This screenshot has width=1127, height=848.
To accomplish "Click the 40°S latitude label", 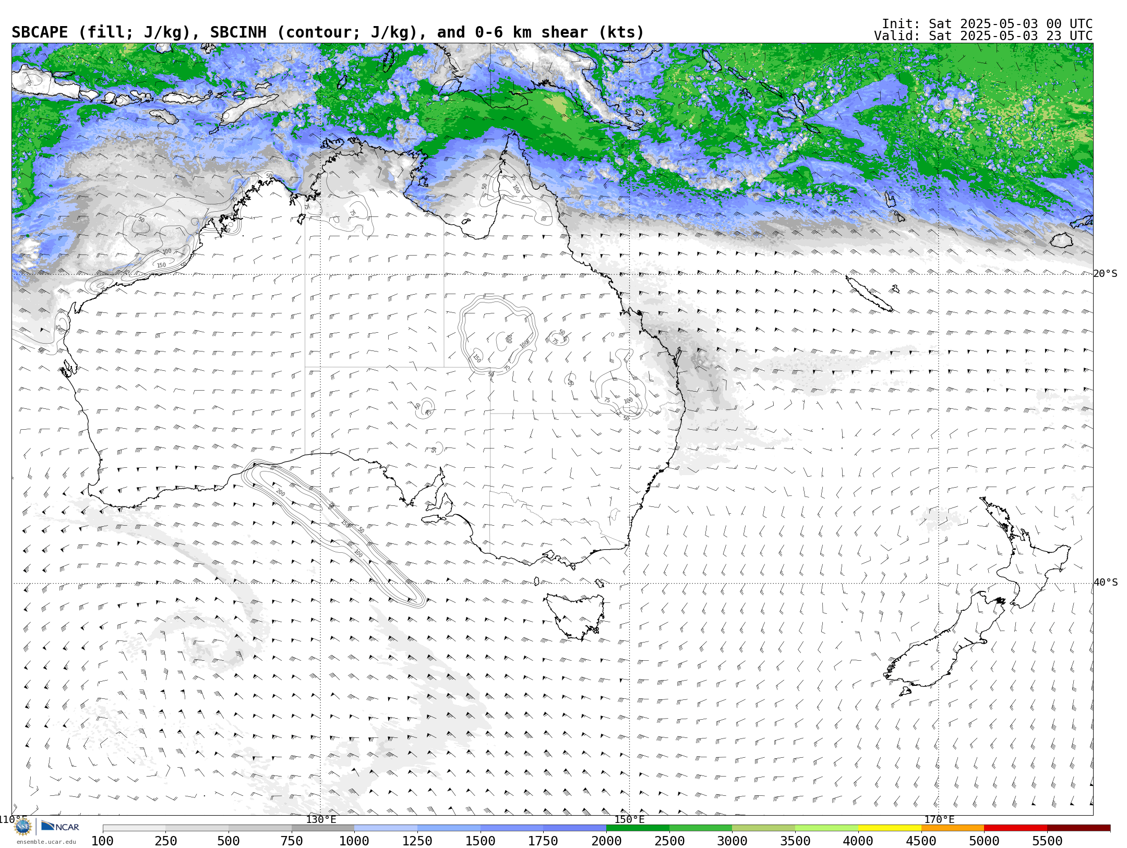I will tap(1106, 583).
